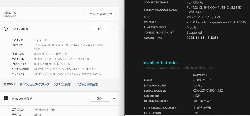Click report time 2025-11-14 15:53:31
Viewport: 250px width, 116px height.
(x=202, y=38)
